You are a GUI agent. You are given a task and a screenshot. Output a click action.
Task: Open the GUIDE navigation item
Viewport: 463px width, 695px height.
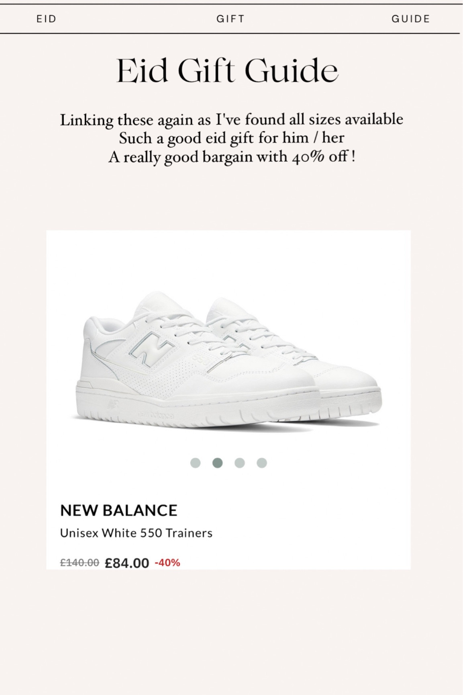411,18
